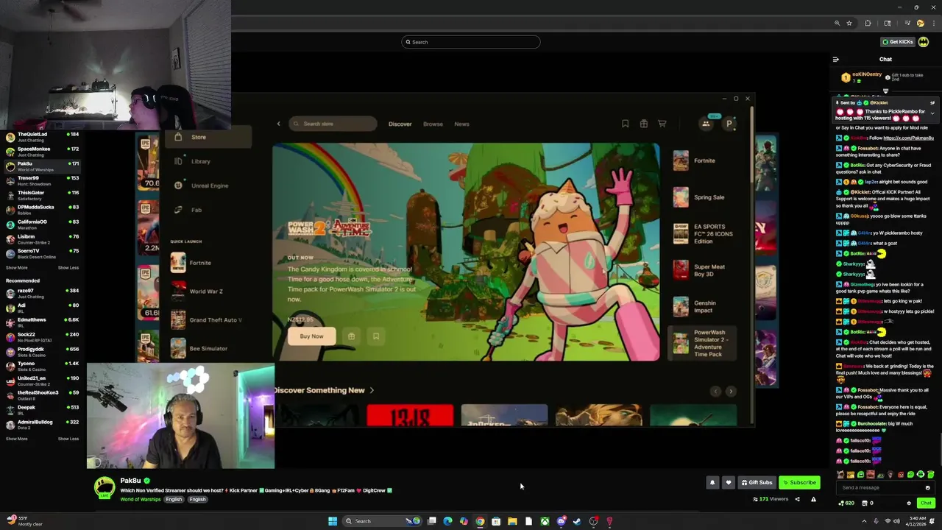Screen dimensions: 942x530
Task: Open razo97 in Recommended channels
Action: coord(41,293)
